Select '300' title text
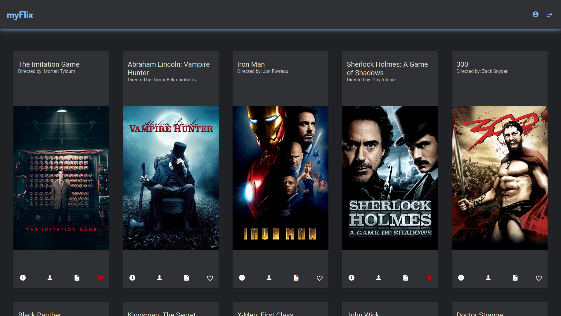Viewport: 561px width, 316px height. coord(462,64)
